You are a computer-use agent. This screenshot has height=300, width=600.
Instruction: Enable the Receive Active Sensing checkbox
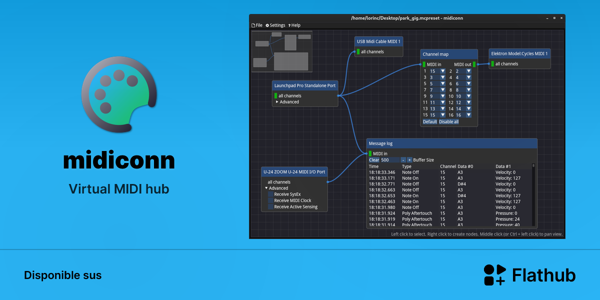pyautogui.click(x=270, y=206)
